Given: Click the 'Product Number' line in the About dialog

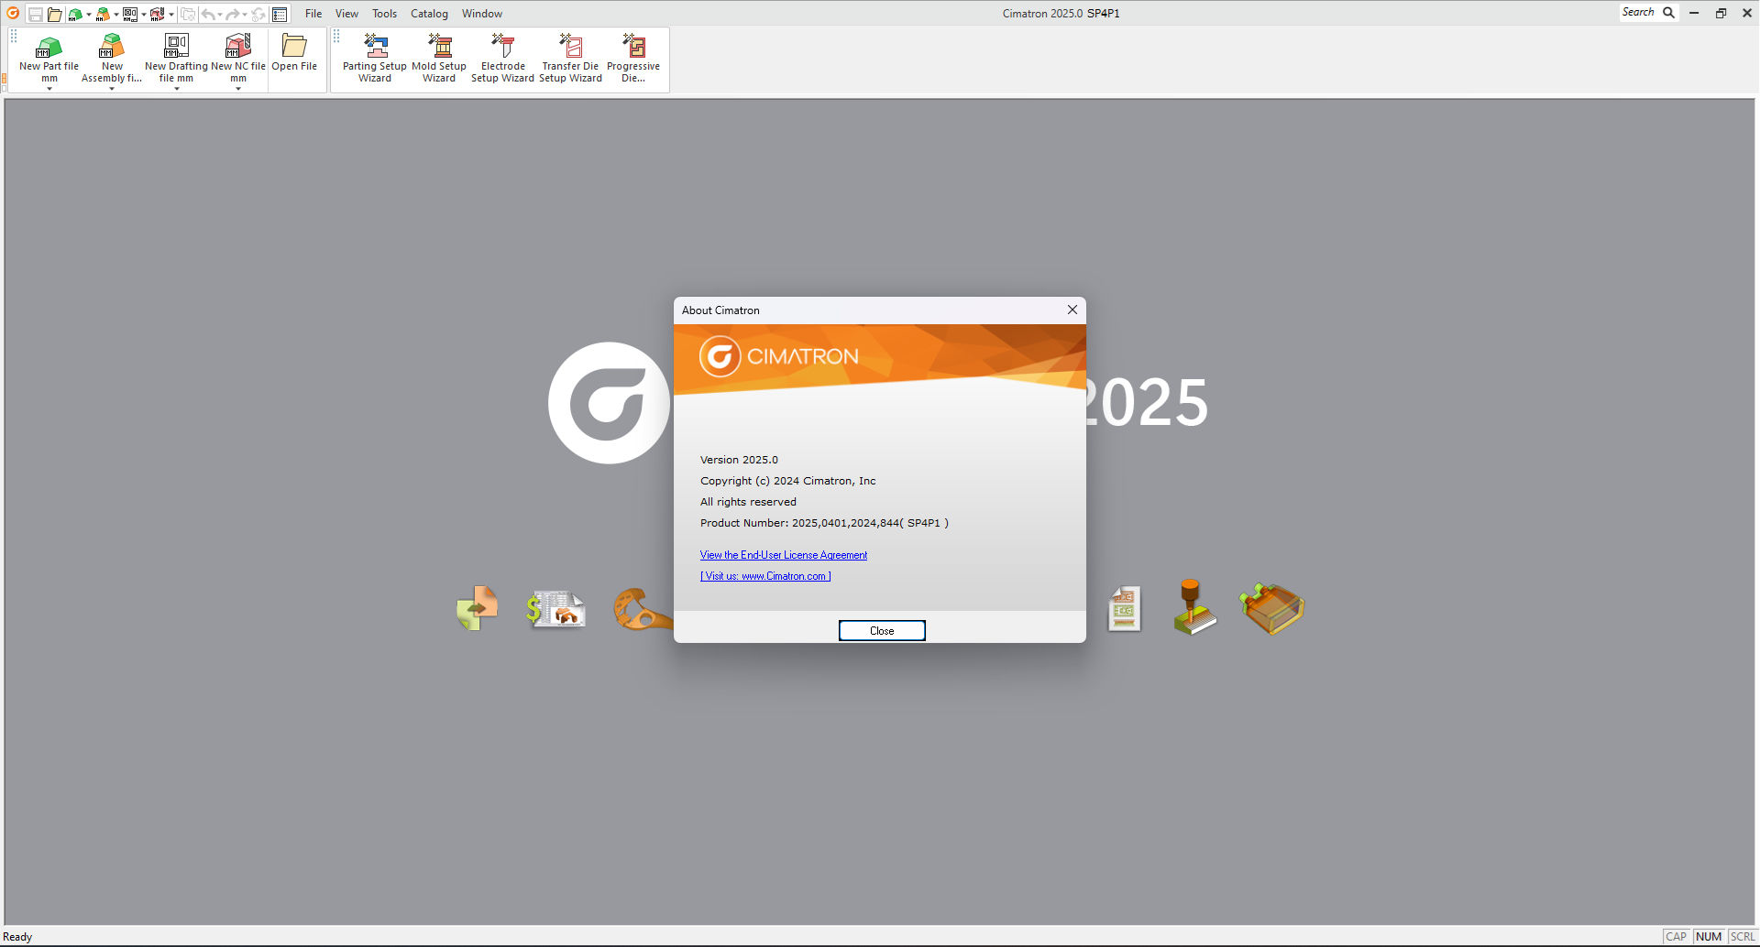Looking at the screenshot, I should 824,523.
